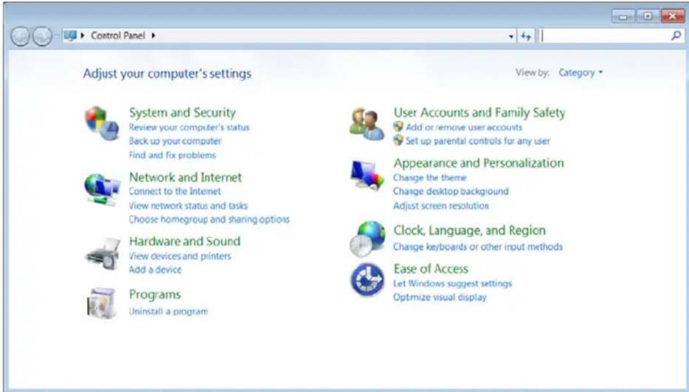This screenshot has width=689, height=392.
Task: Expand the arrow after Control Panel breadcrumb
Action: [153, 37]
